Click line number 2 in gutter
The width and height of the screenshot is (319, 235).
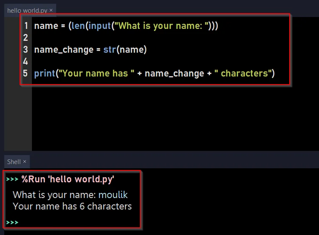(26, 37)
